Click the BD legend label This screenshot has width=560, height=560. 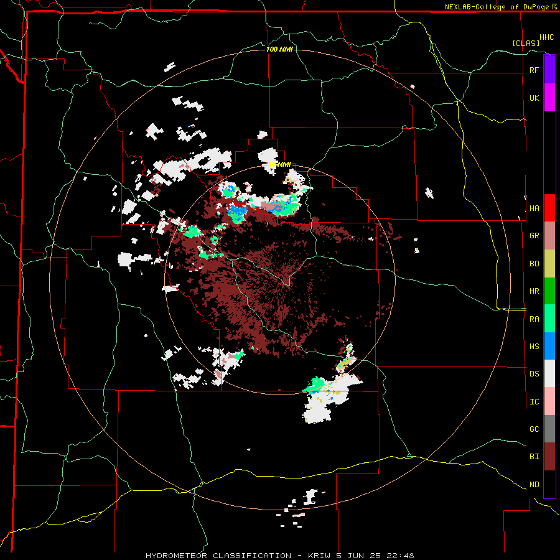coord(534,264)
